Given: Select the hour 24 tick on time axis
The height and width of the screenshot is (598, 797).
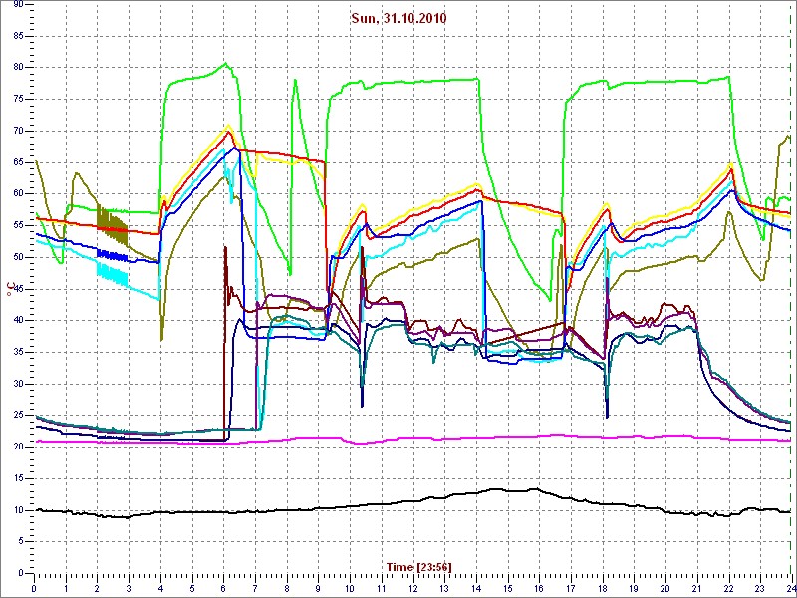Looking at the screenshot, I should (789, 589).
